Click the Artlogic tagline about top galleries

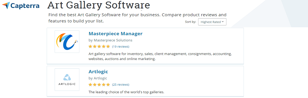coord(126,92)
